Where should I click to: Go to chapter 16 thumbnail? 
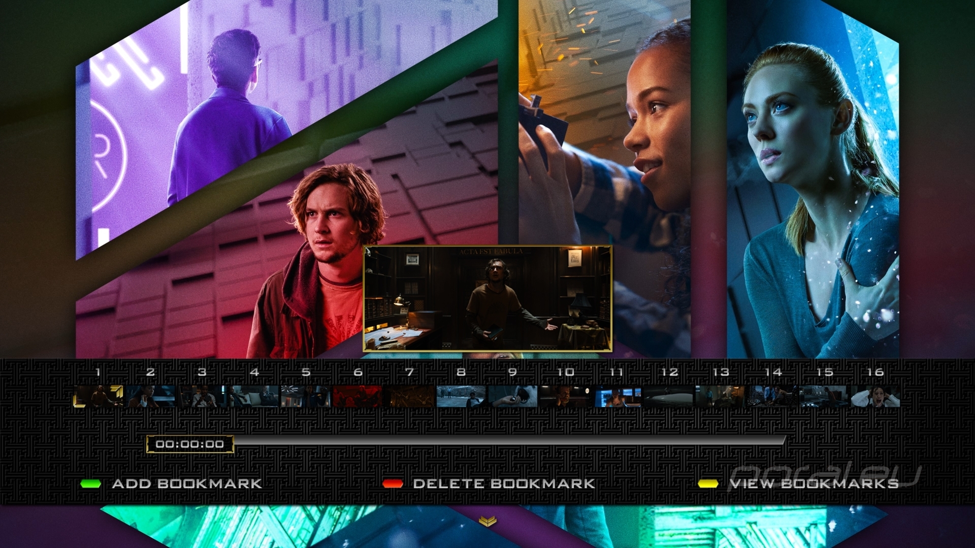(876, 396)
